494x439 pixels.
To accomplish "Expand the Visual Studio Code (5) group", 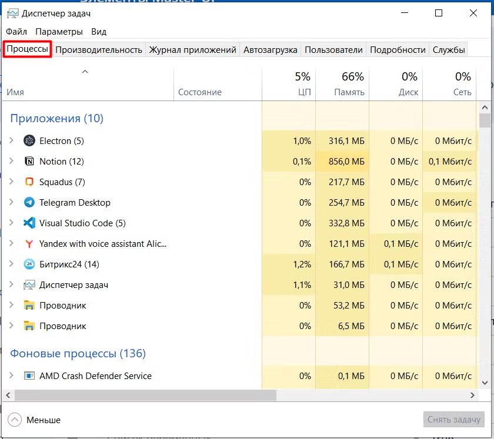I will click(x=11, y=223).
